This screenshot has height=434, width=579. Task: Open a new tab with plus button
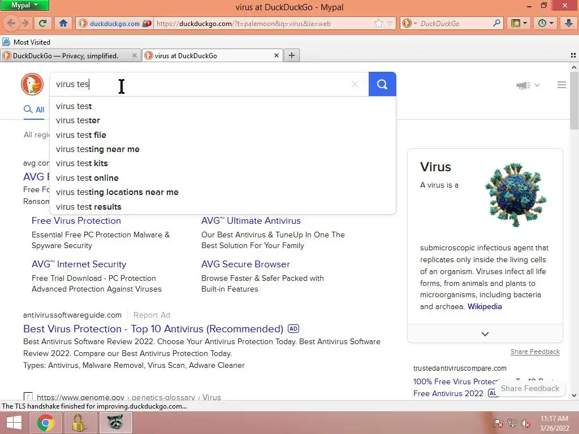point(292,55)
